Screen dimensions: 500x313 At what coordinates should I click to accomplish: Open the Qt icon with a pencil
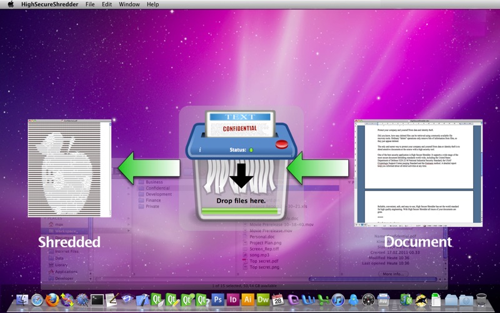pyautogui.click(x=172, y=300)
